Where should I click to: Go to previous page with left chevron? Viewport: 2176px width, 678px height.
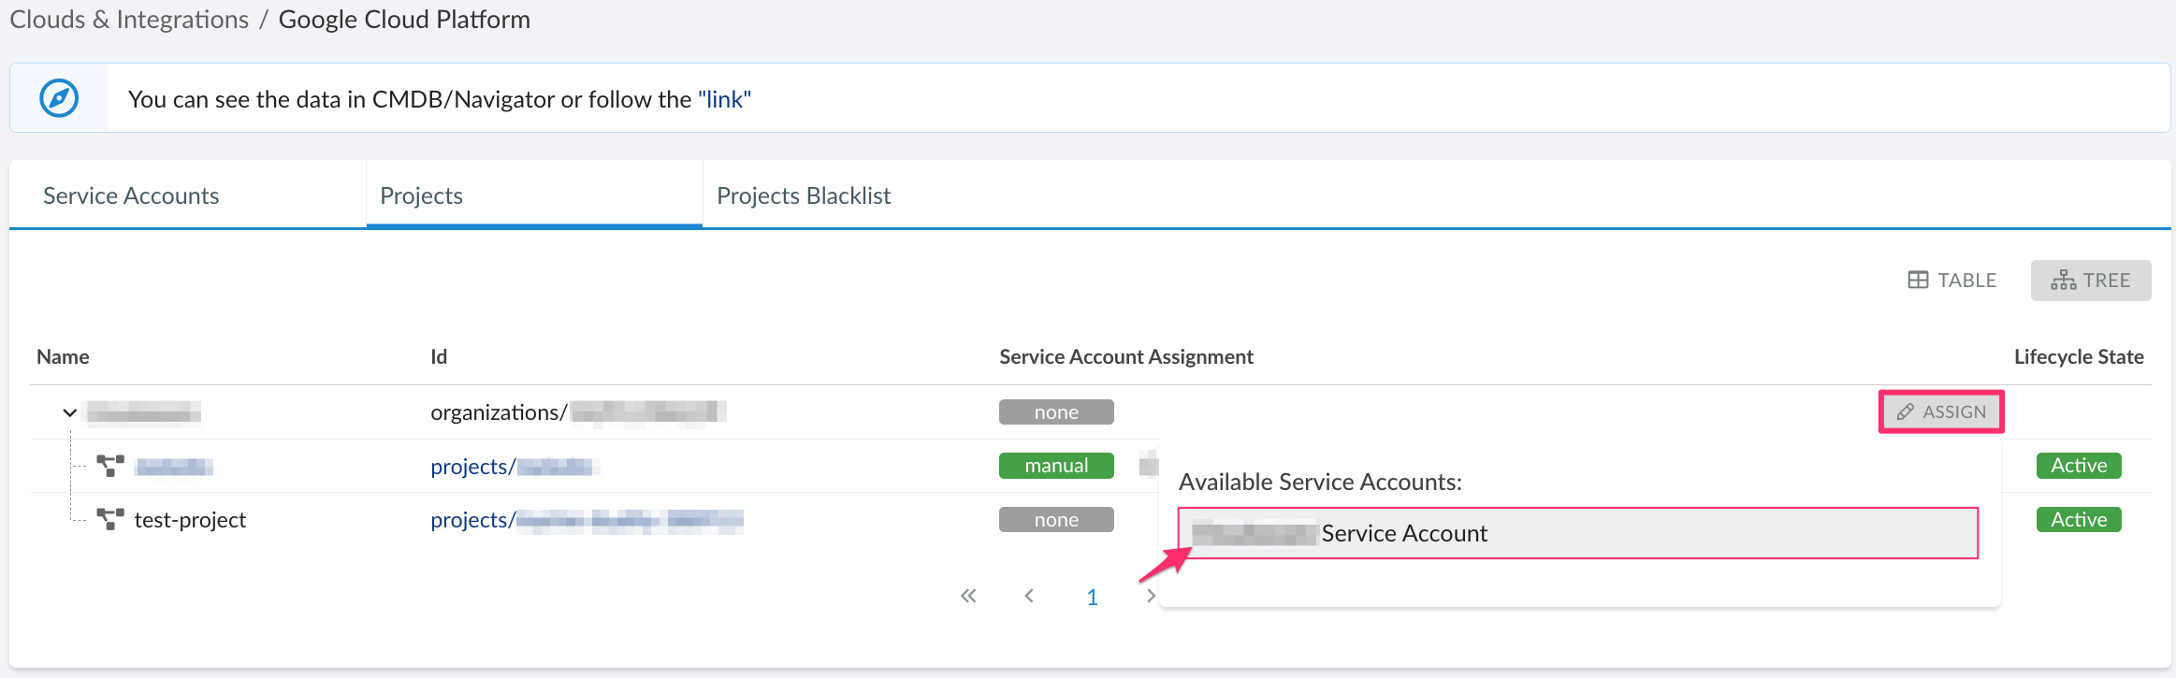coord(1029,597)
